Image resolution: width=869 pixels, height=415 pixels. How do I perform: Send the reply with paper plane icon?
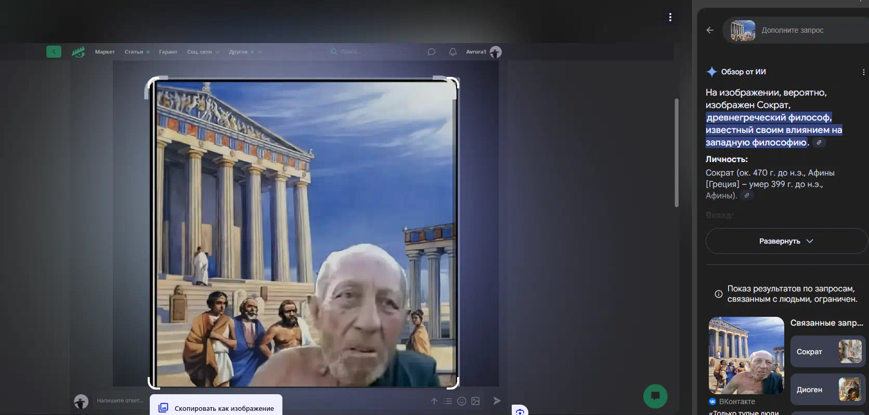(497, 400)
